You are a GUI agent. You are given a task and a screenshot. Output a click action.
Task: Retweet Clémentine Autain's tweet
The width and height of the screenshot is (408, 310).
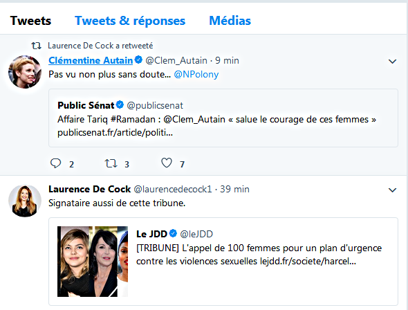[111, 163]
